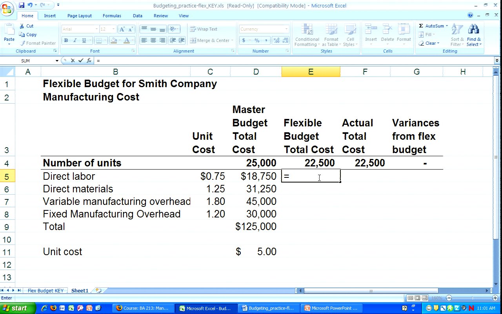Click the Save icon in Quick Access toolbar

(22, 5)
